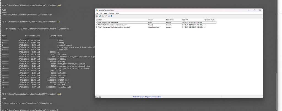This screenshot has width=282, height=111.
Task: Click 'f_0000ad' in the terminal listing
Action: pos(62,59)
